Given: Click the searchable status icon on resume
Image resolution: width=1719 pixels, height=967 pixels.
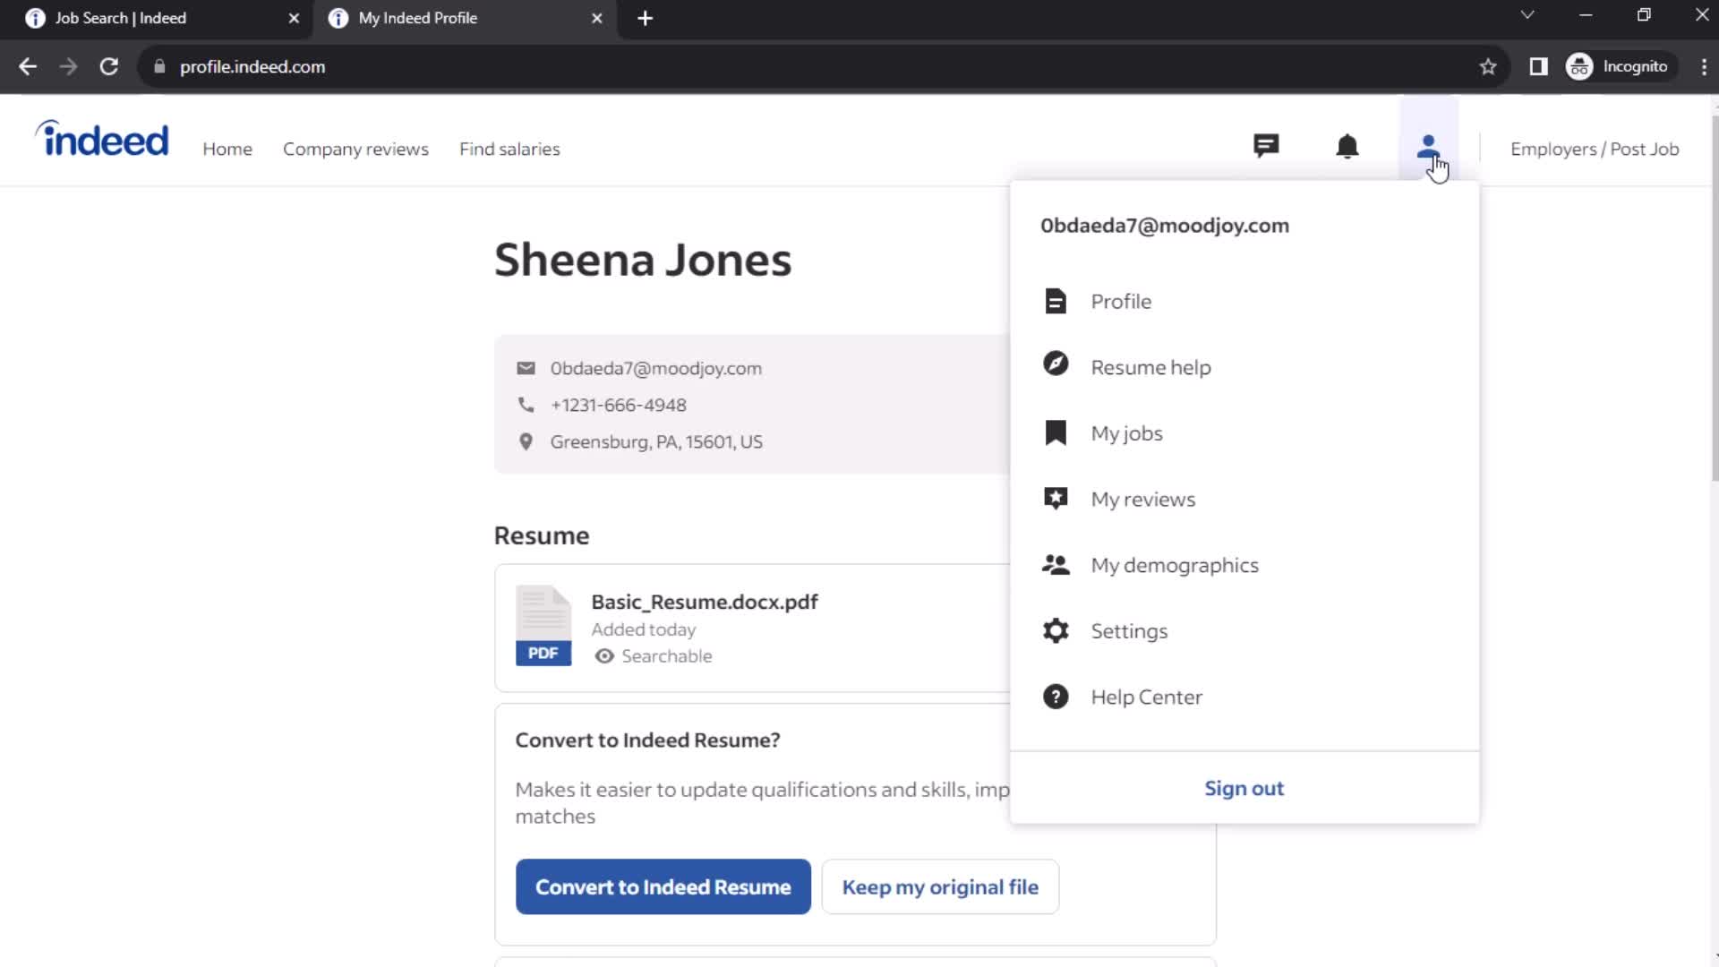Looking at the screenshot, I should point(603,655).
